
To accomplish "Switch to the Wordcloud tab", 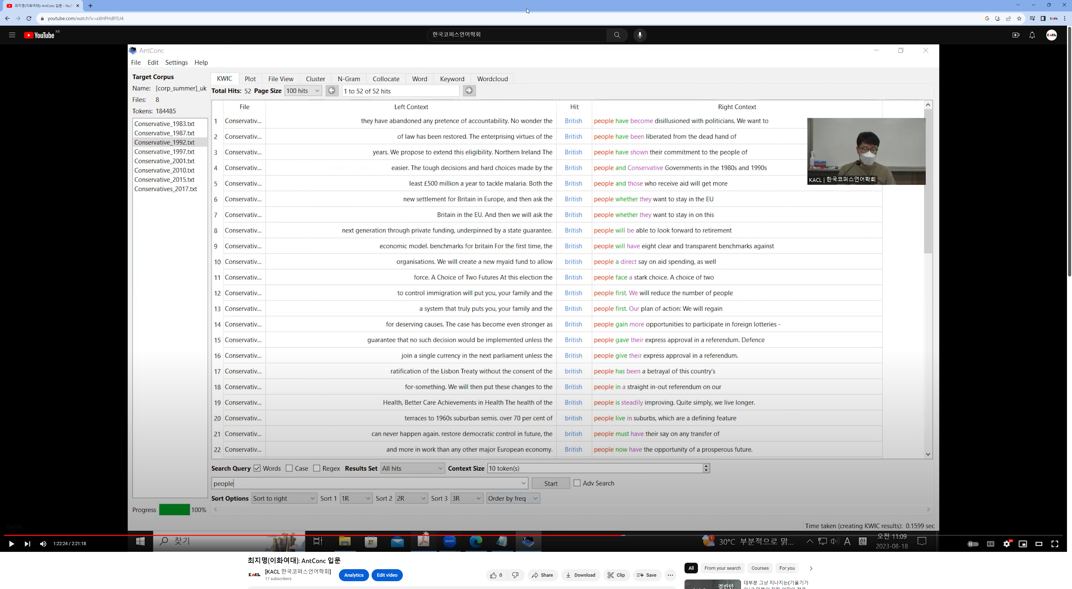I will 492,79.
